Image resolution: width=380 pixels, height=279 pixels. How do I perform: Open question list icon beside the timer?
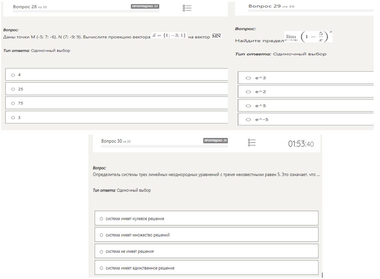point(252,143)
